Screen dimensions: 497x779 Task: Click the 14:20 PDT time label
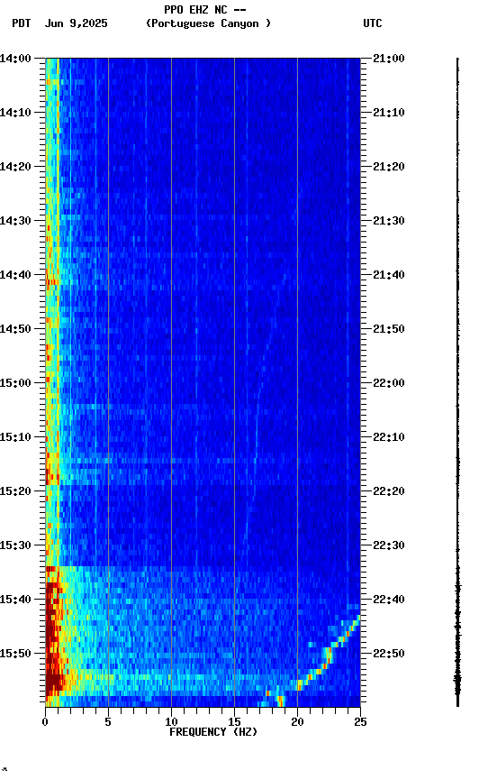click(x=15, y=167)
